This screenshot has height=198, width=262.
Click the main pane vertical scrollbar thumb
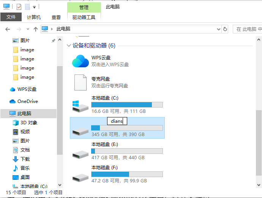pyautogui.click(x=259, y=143)
